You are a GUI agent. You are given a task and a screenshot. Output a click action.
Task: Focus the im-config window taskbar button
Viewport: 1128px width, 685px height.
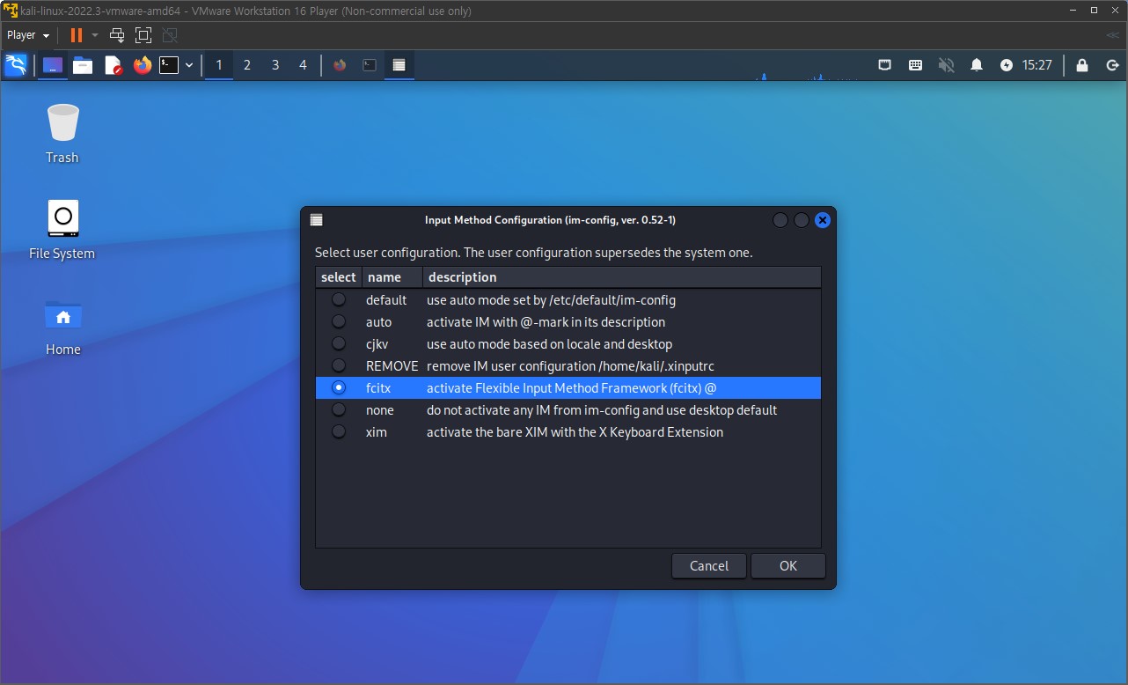399,65
